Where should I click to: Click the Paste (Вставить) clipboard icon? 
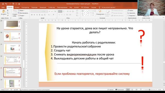point(4,11)
